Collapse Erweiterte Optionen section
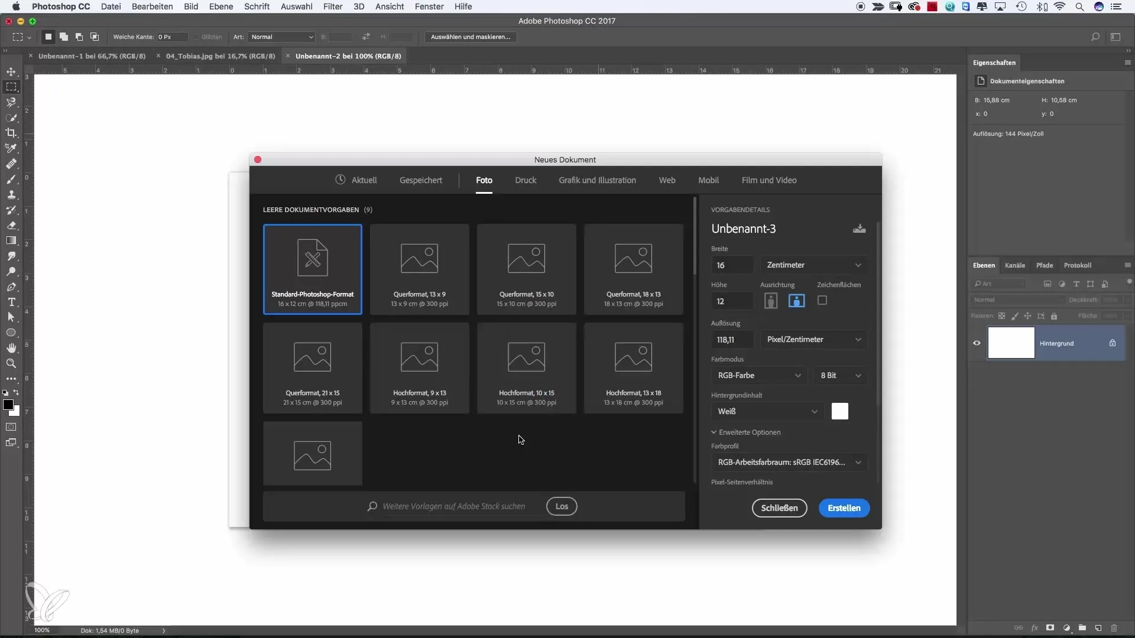 pos(746,432)
